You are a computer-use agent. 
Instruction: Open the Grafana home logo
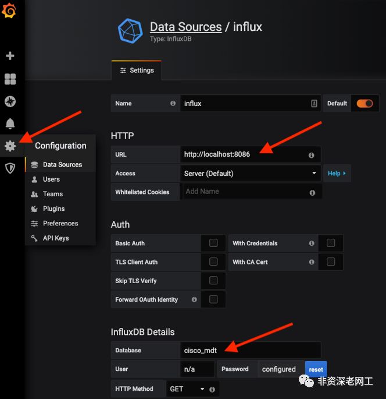point(9,10)
